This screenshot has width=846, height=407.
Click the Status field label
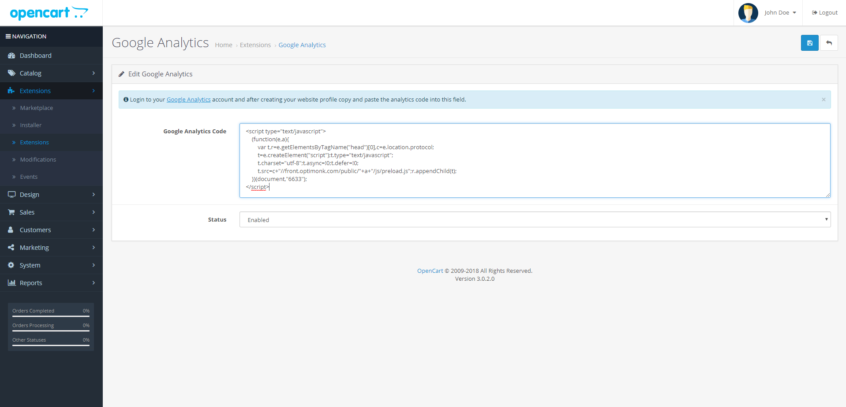(217, 220)
